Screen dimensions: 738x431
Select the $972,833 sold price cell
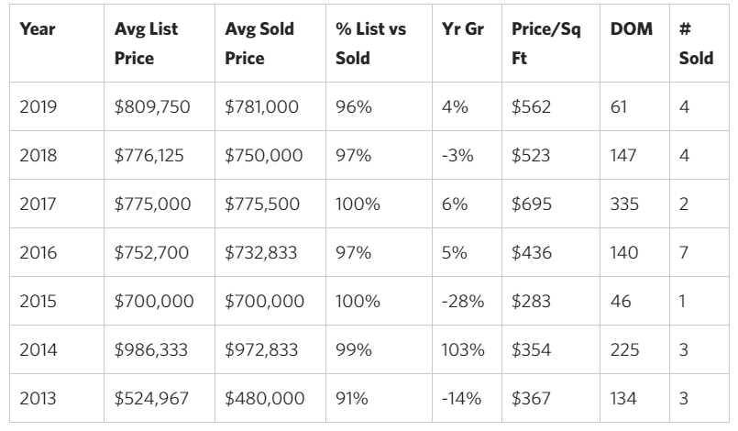pyautogui.click(x=263, y=349)
